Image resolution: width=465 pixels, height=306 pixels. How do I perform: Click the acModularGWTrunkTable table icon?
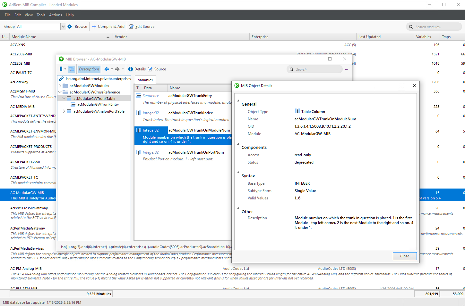tap(69, 99)
